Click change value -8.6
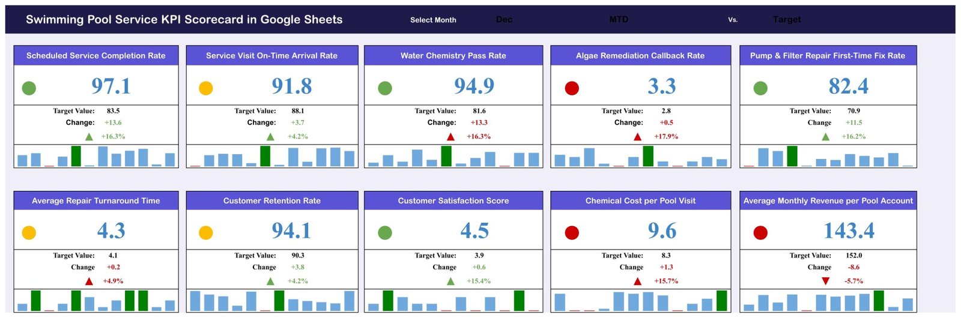Image resolution: width=961 pixels, height=318 pixels. 853,268
